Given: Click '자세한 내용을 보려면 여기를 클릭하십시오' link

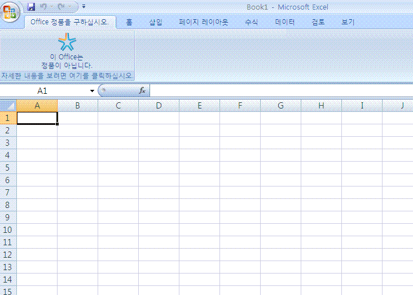Looking at the screenshot, I should coord(67,76).
